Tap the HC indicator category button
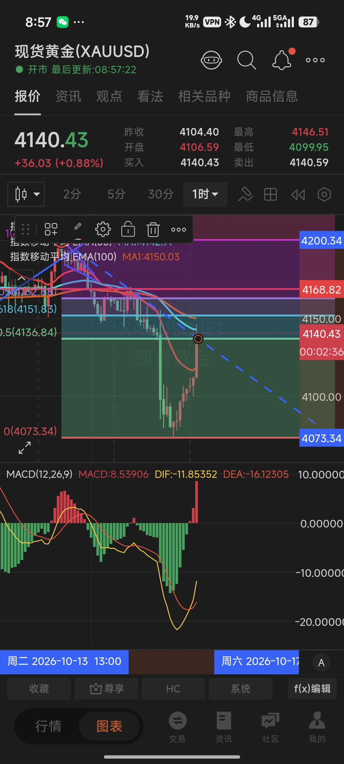The width and height of the screenshot is (344, 764). point(173,689)
